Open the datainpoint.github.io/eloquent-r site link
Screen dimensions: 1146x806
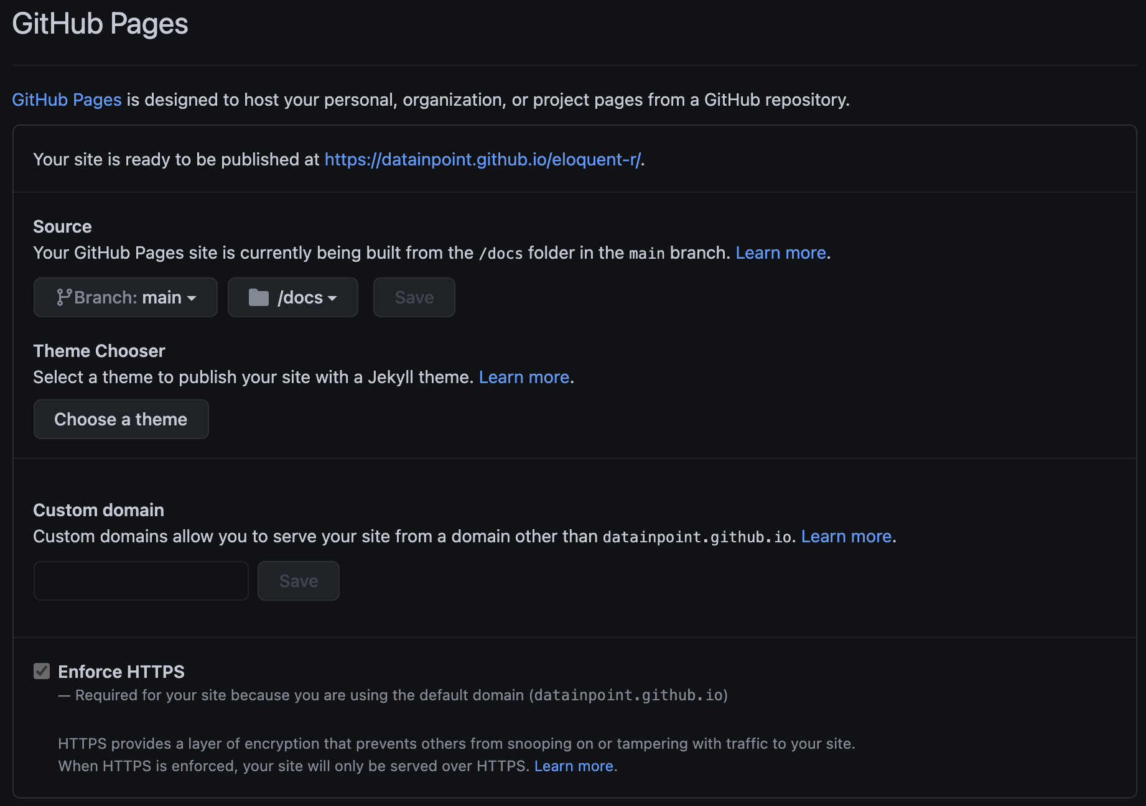point(483,159)
